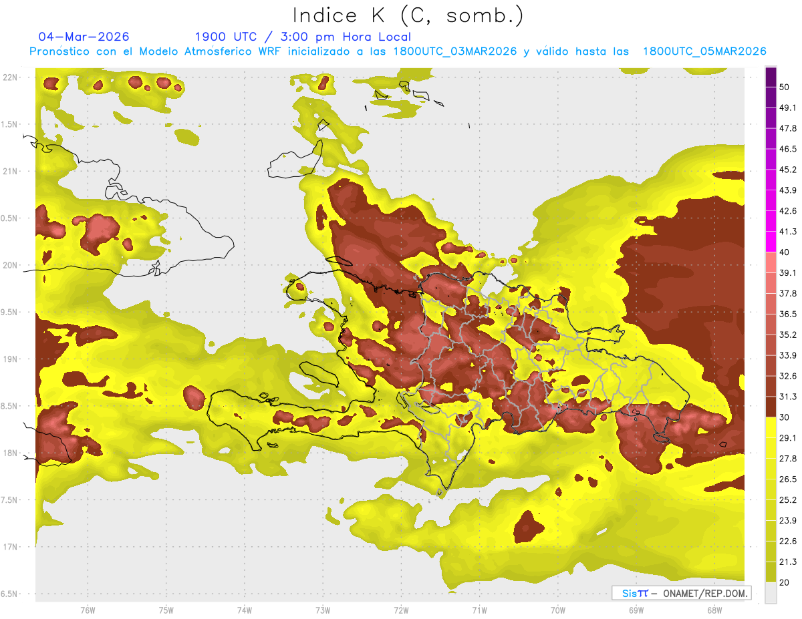Viewport: 802px width, 619px height.
Task: Click the '21.3' value on the color scale
Action: [x=788, y=562]
